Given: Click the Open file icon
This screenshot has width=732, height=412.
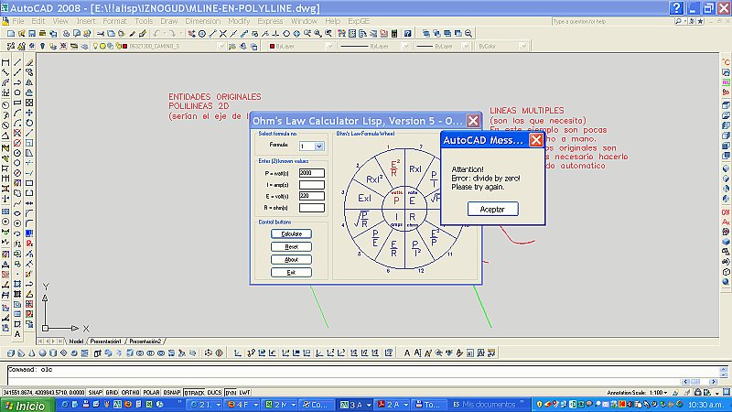Looking at the screenshot, I should point(21,33).
